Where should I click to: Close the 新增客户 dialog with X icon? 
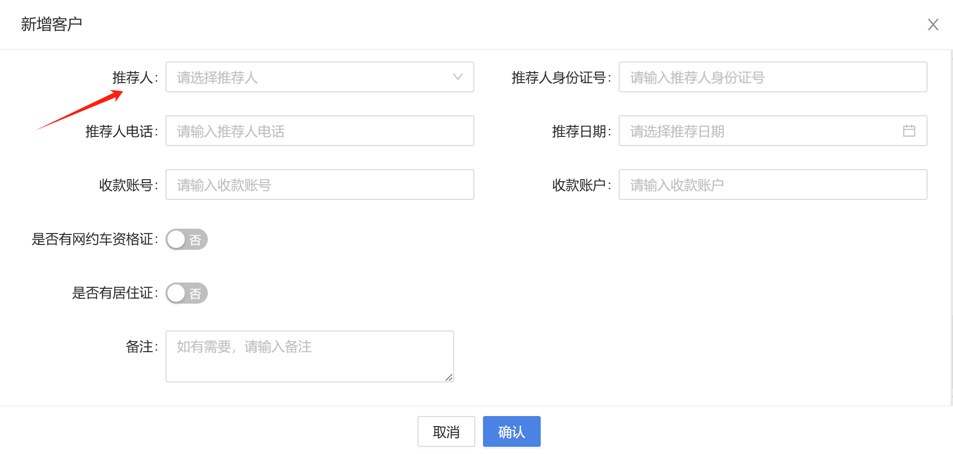[x=933, y=25]
